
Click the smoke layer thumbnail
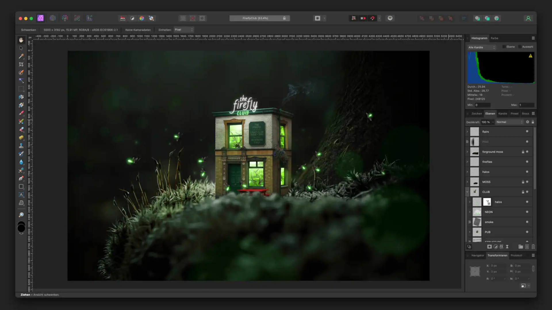[477, 222]
